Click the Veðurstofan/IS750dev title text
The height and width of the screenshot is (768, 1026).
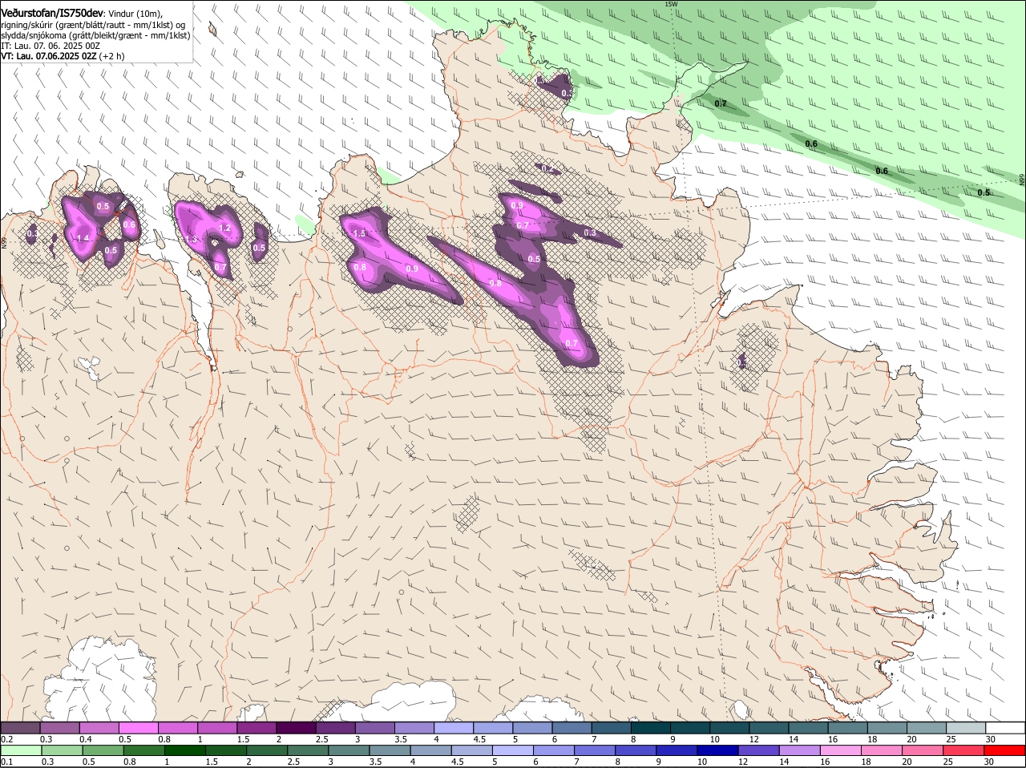tap(52, 14)
